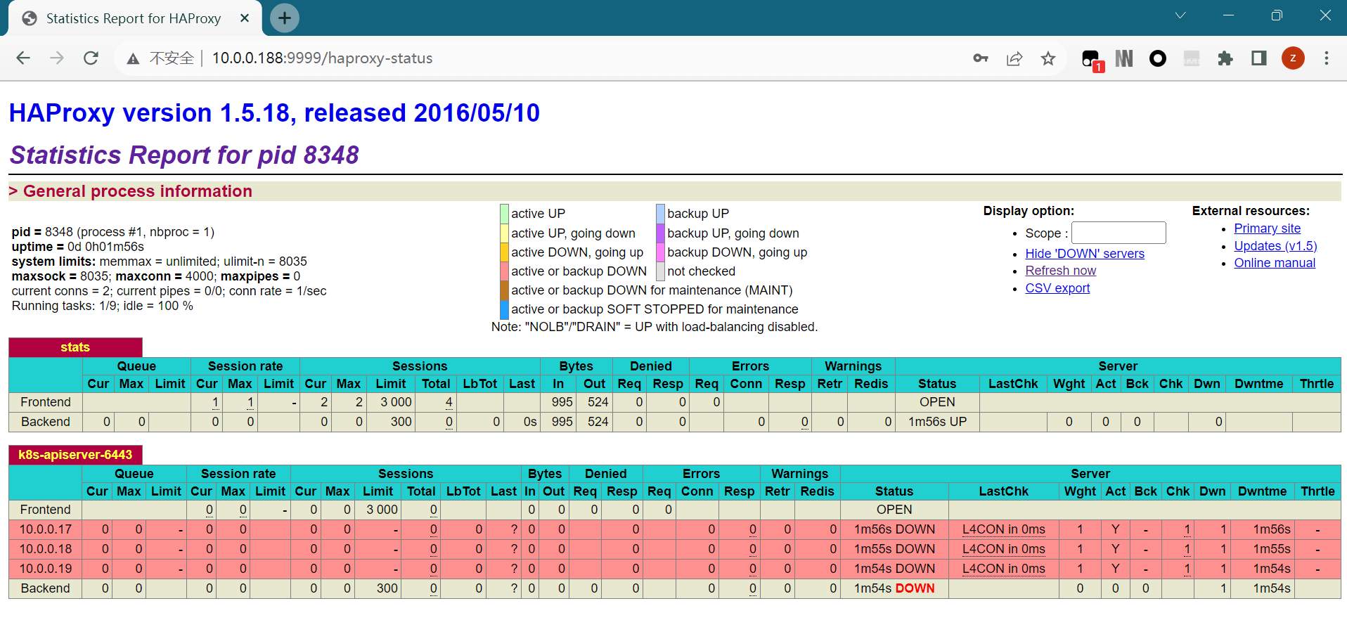Select the 10.0.0.18 server row name
Image resolution: width=1347 pixels, height=639 pixels.
click(x=46, y=549)
